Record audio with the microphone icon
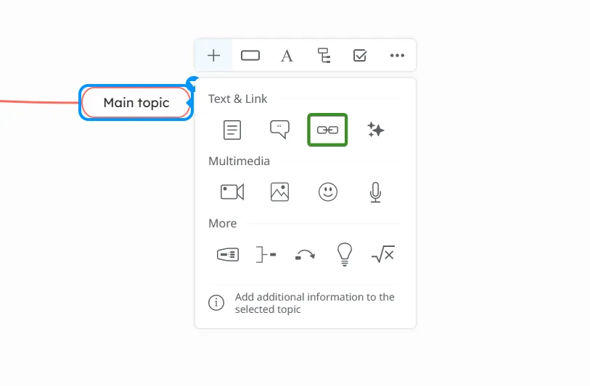Screen dimensions: 590x386 pos(375,192)
